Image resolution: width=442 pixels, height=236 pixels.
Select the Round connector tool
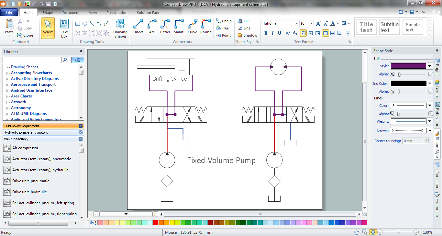(x=206, y=27)
